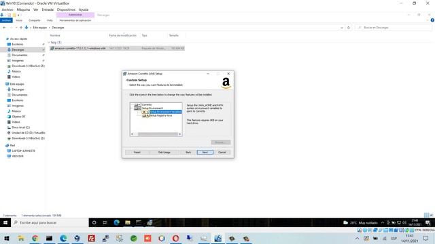435x244 pixels.
Task: Open VirtualBox Dispositivos menu
Action: [66, 9]
